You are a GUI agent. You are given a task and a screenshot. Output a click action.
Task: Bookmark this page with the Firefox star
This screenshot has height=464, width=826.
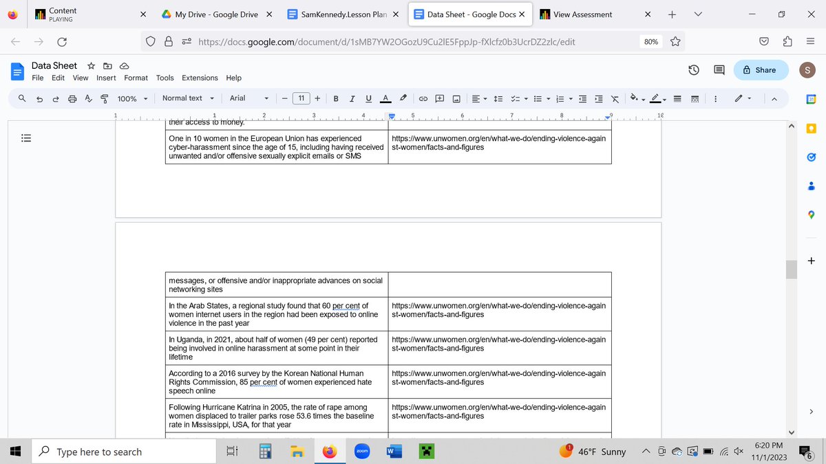pos(675,41)
